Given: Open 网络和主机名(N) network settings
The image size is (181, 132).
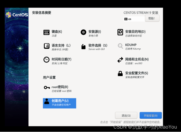Looking at the screenshot, I should [x=137, y=59].
